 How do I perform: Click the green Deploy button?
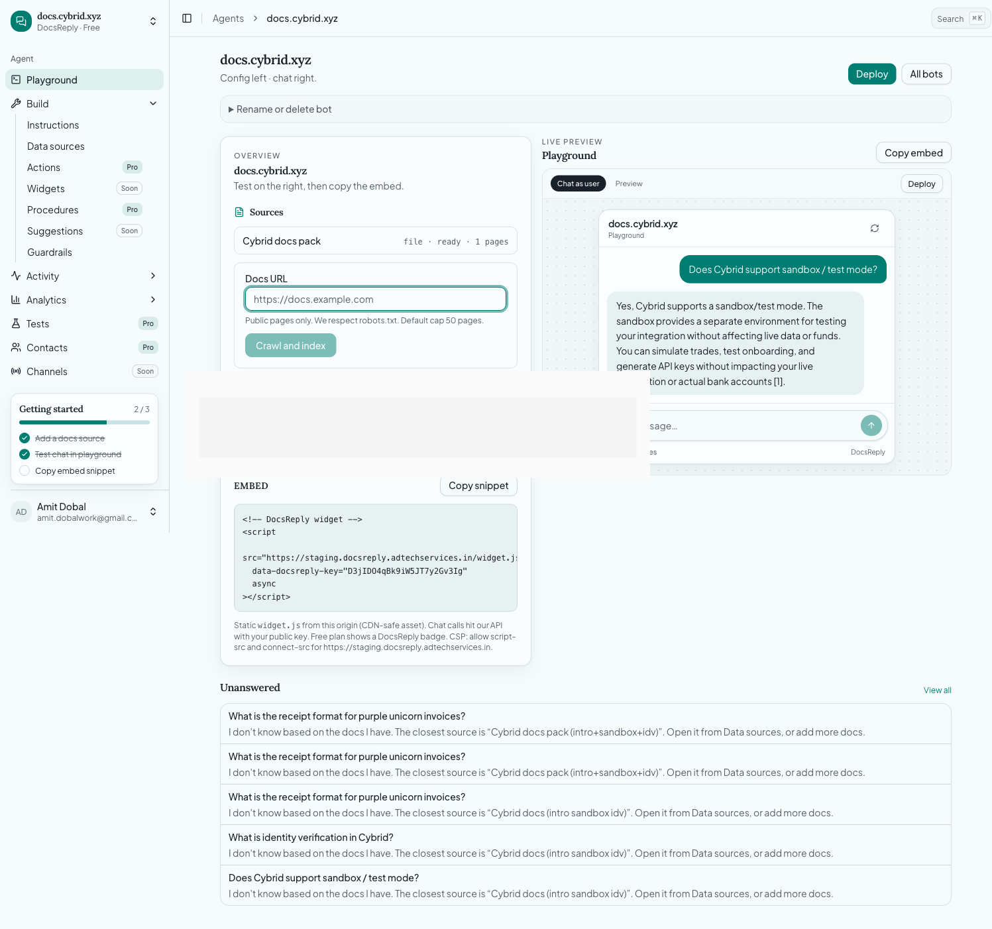point(872,74)
